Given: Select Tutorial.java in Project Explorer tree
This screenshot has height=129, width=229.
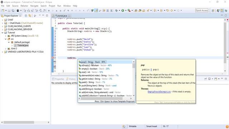Looking at the screenshot, I should click(x=23, y=46).
